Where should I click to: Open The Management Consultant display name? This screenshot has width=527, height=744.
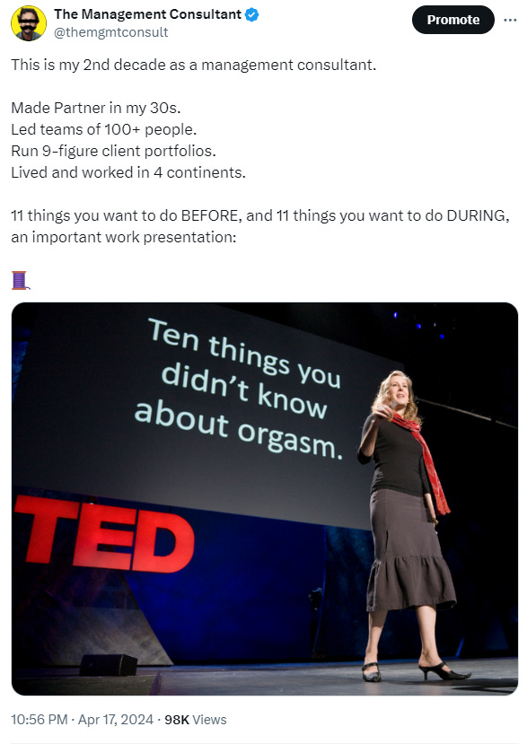point(147,14)
